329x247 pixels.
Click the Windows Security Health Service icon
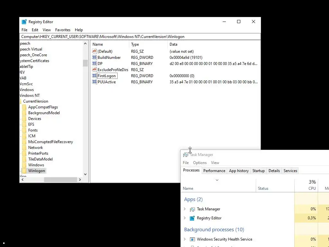tap(192, 239)
